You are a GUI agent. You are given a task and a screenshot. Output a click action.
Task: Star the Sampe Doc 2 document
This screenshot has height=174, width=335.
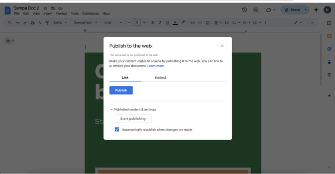[x=45, y=8]
